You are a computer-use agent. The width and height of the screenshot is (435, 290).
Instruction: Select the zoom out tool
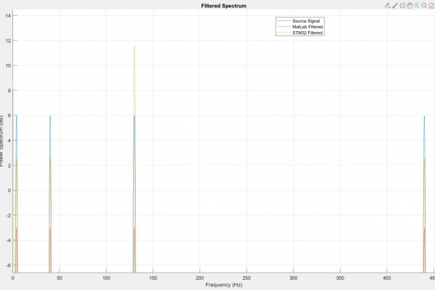424,6
